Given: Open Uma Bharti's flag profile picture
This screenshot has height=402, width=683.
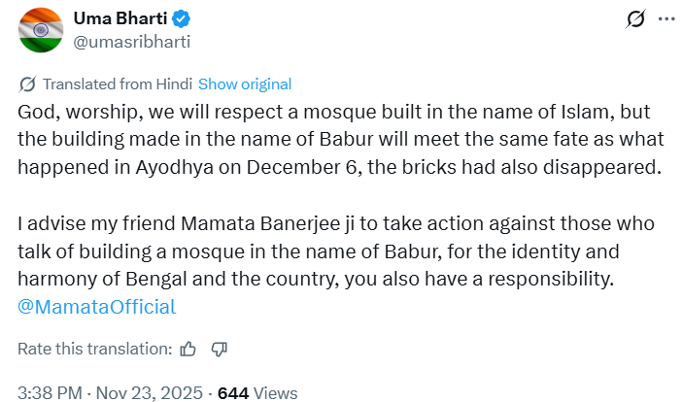Looking at the screenshot, I should (x=40, y=30).
